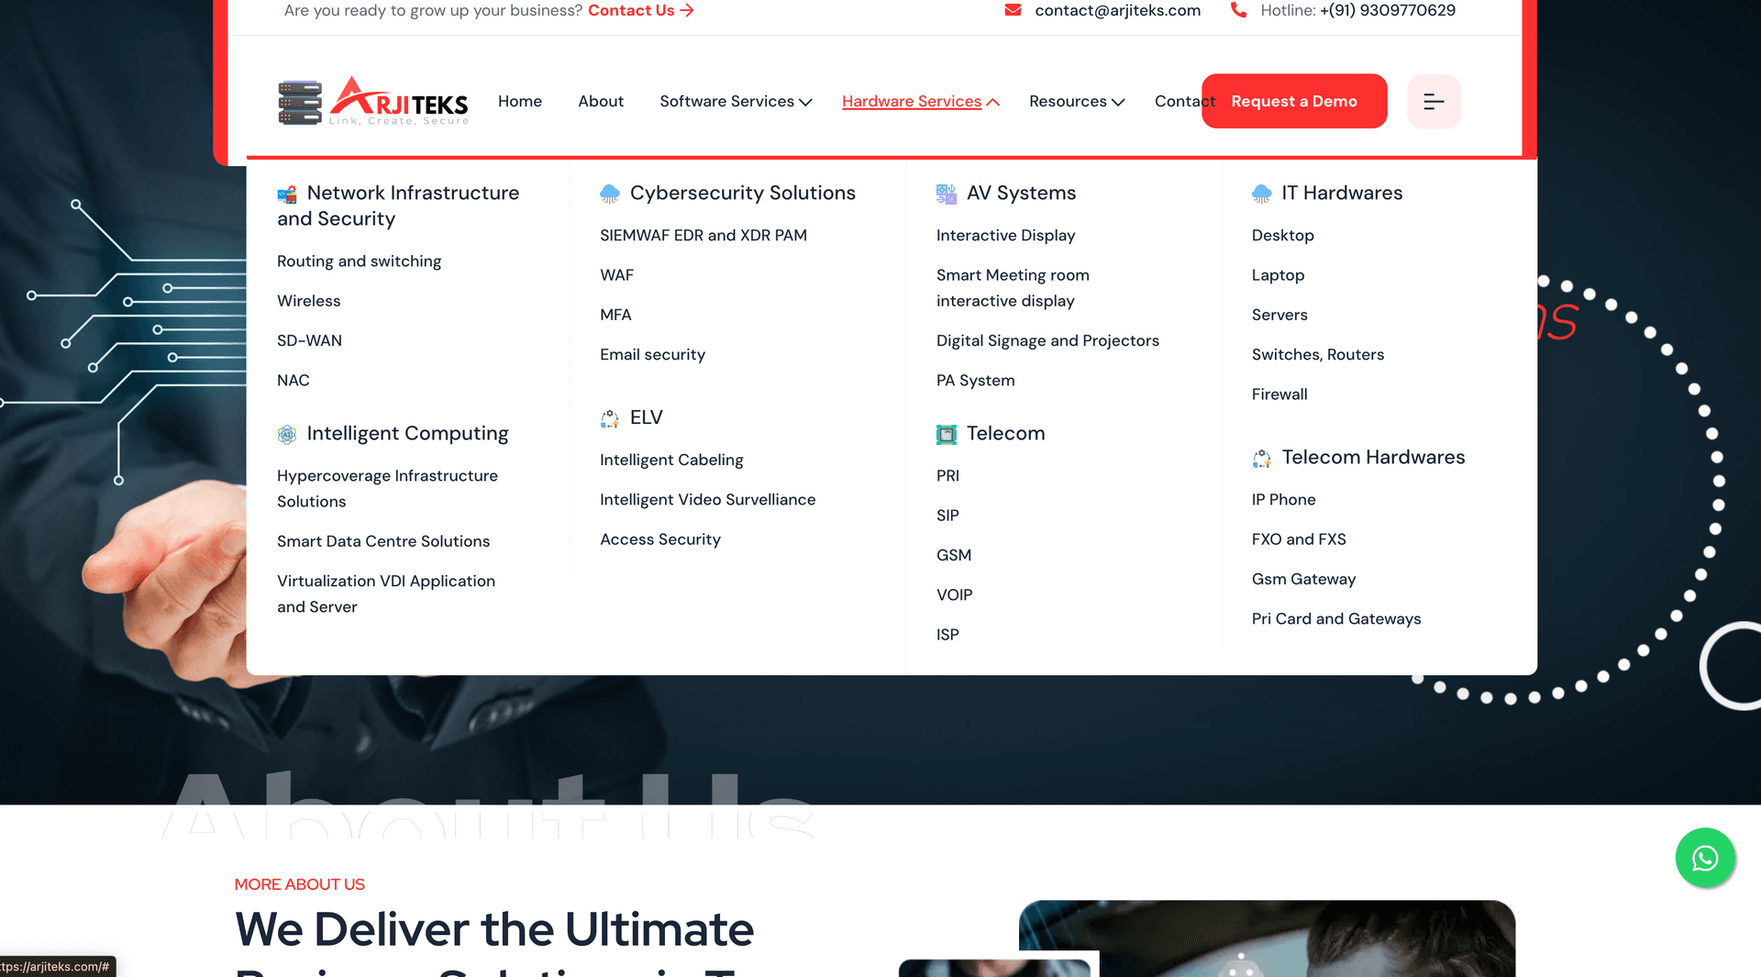
Task: Collapse the Hardware Services dropdown
Action: tap(920, 101)
